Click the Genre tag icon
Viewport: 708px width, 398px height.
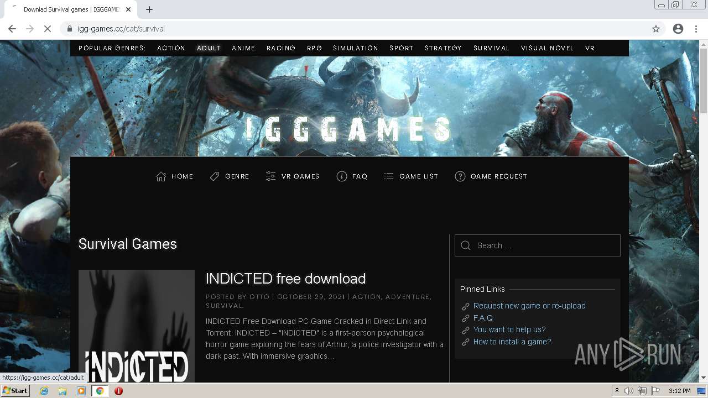(215, 176)
